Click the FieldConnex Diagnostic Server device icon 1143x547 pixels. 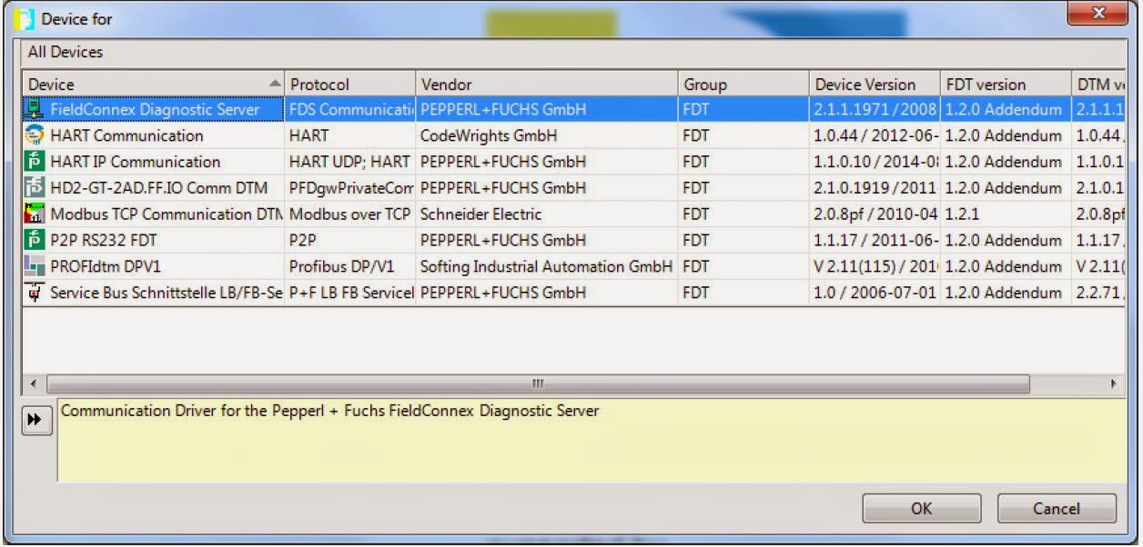[35, 110]
